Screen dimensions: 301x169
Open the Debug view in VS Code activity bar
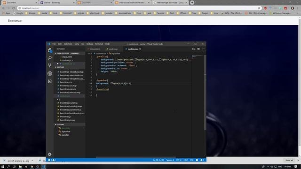pyautogui.click(x=50, y=74)
